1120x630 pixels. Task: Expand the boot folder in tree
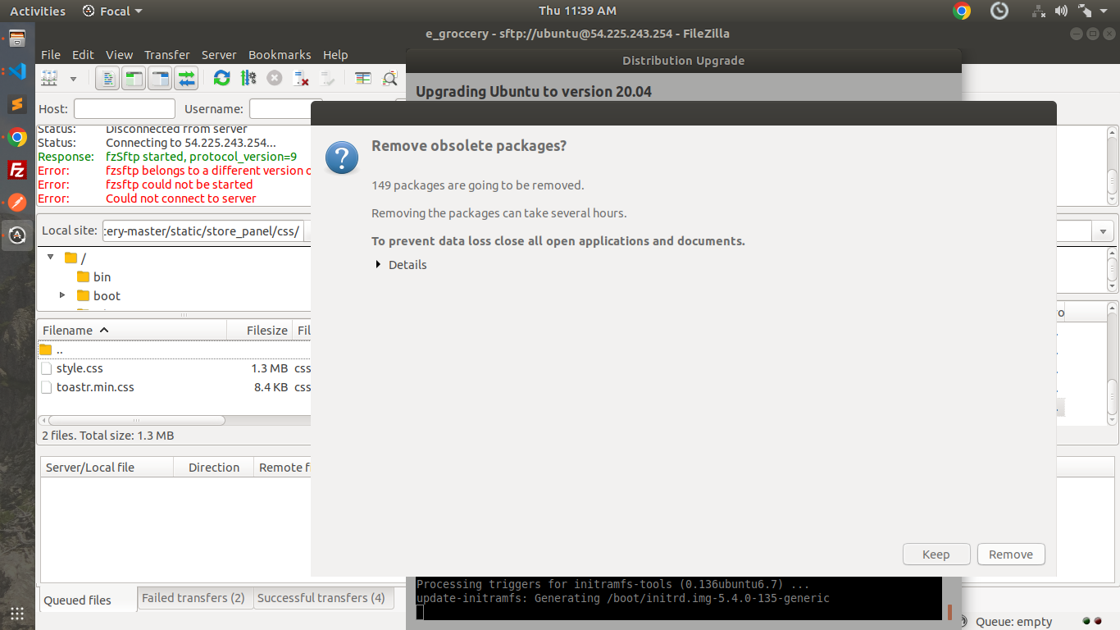pyautogui.click(x=62, y=295)
